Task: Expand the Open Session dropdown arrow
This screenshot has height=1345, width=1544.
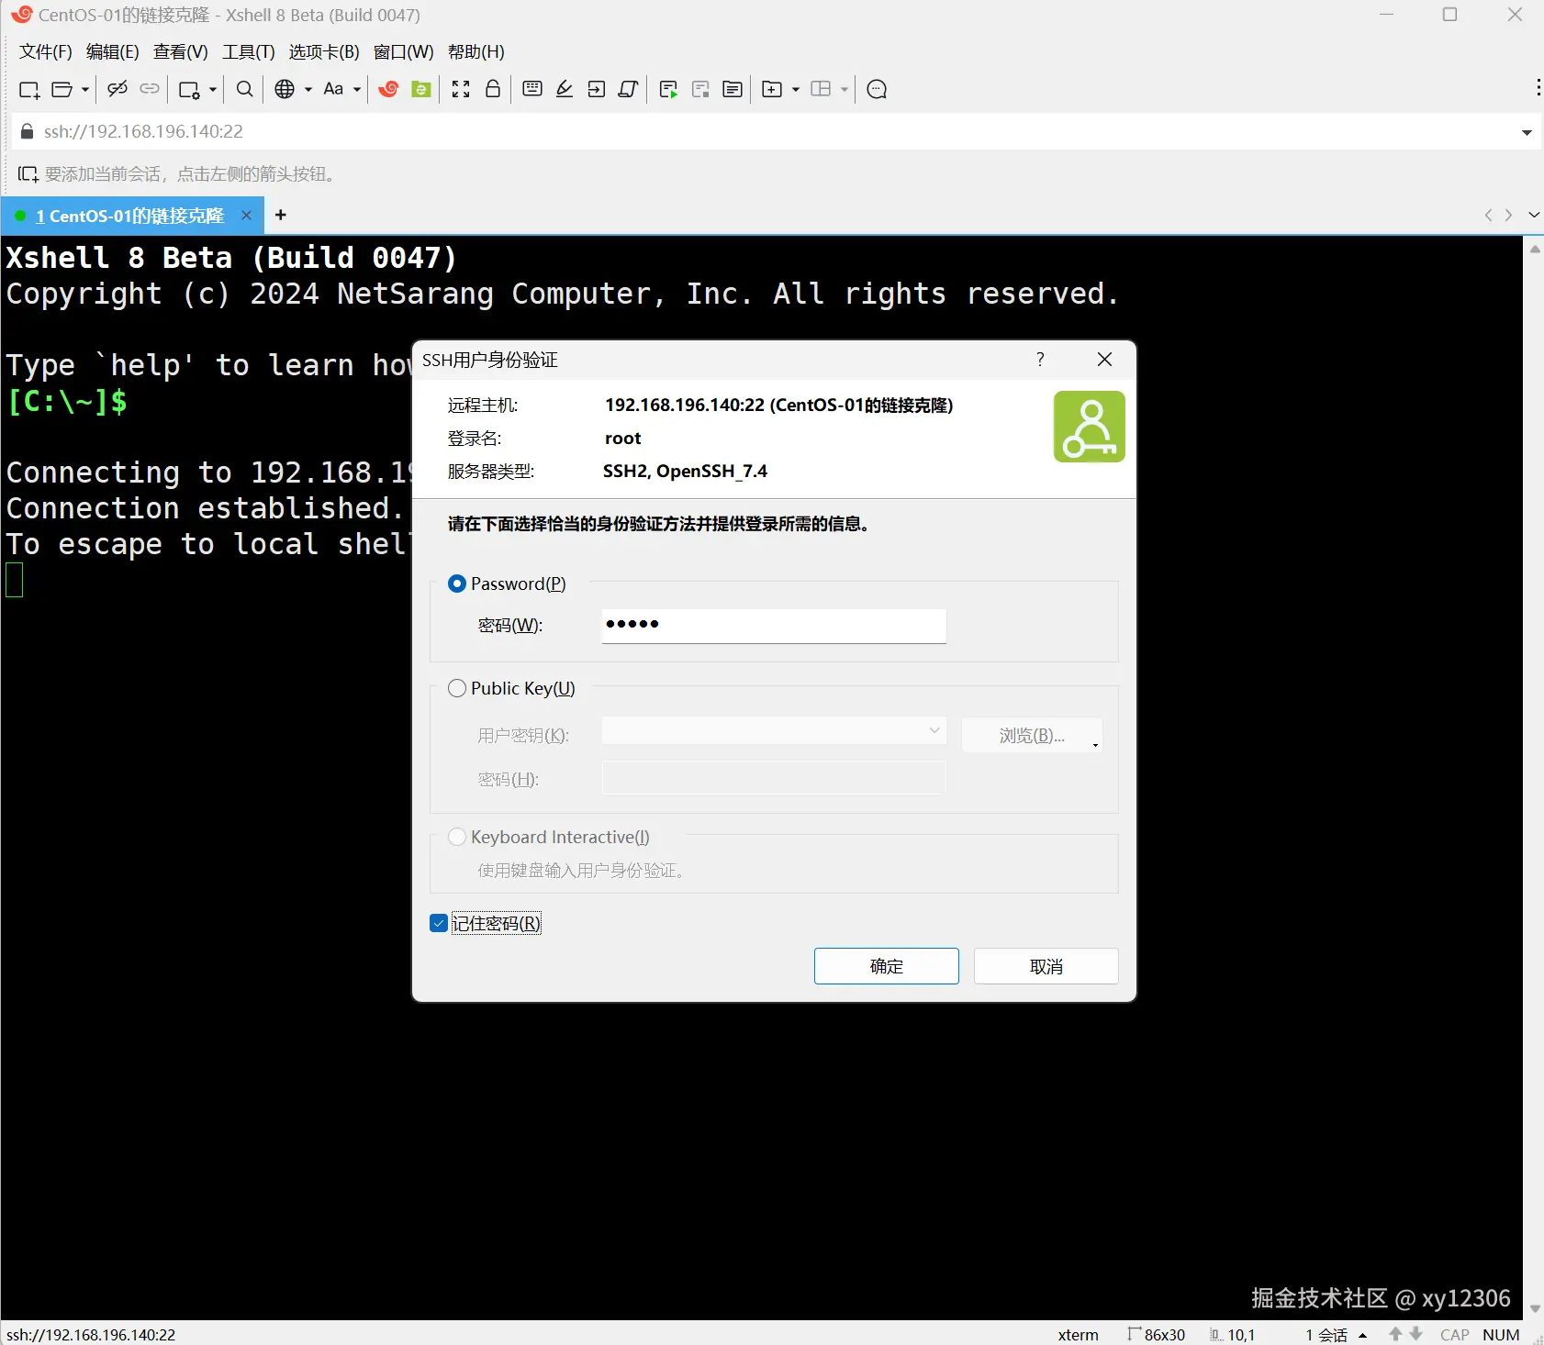Action: tap(85, 89)
